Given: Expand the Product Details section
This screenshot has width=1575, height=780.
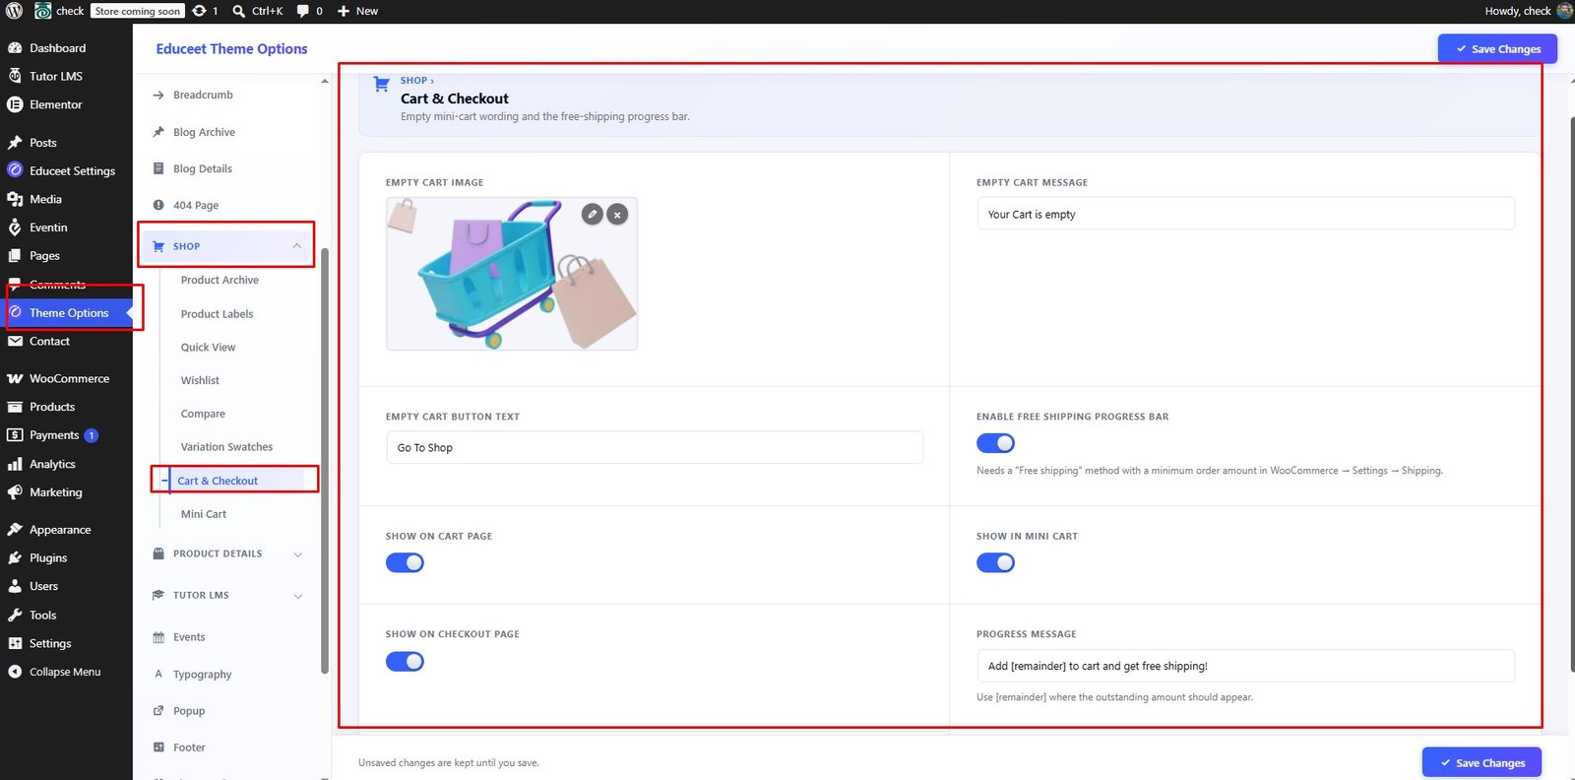Looking at the screenshot, I should point(228,553).
